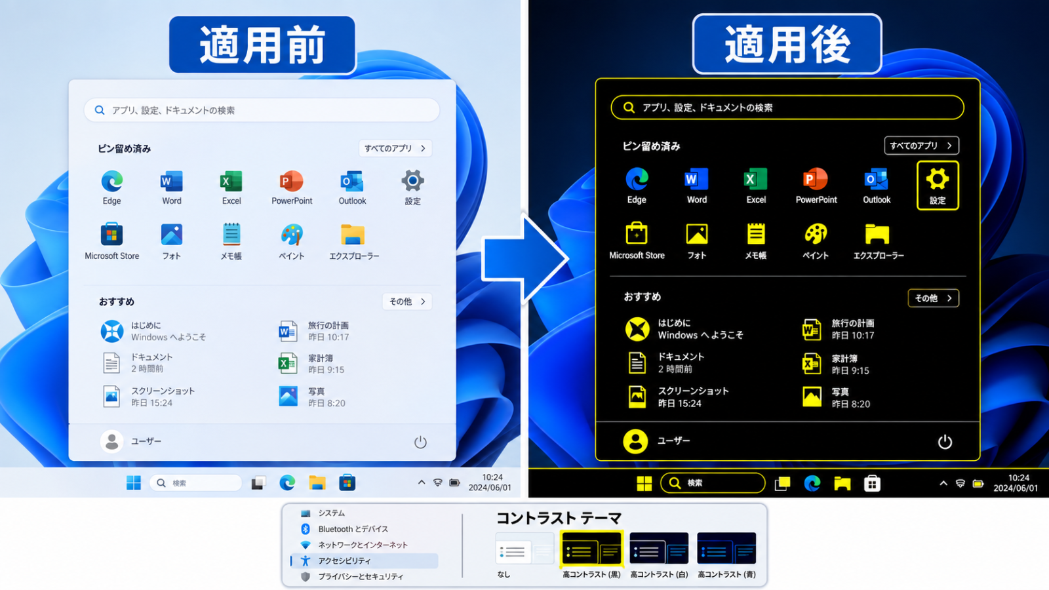Show hidden tray icons on the high-contrast taskbar
Image resolution: width=1049 pixels, height=590 pixels.
pos(943,483)
